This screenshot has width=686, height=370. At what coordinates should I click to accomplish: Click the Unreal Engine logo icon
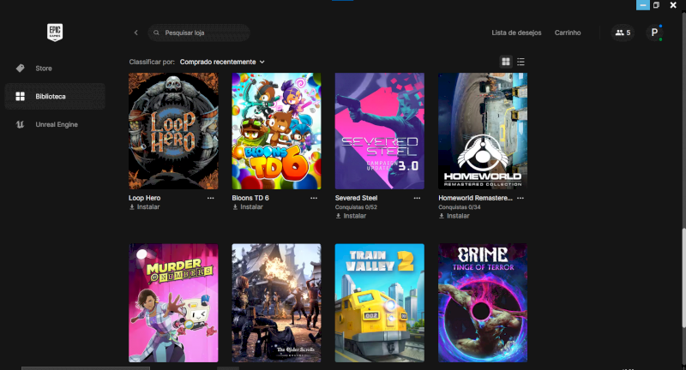(20, 124)
